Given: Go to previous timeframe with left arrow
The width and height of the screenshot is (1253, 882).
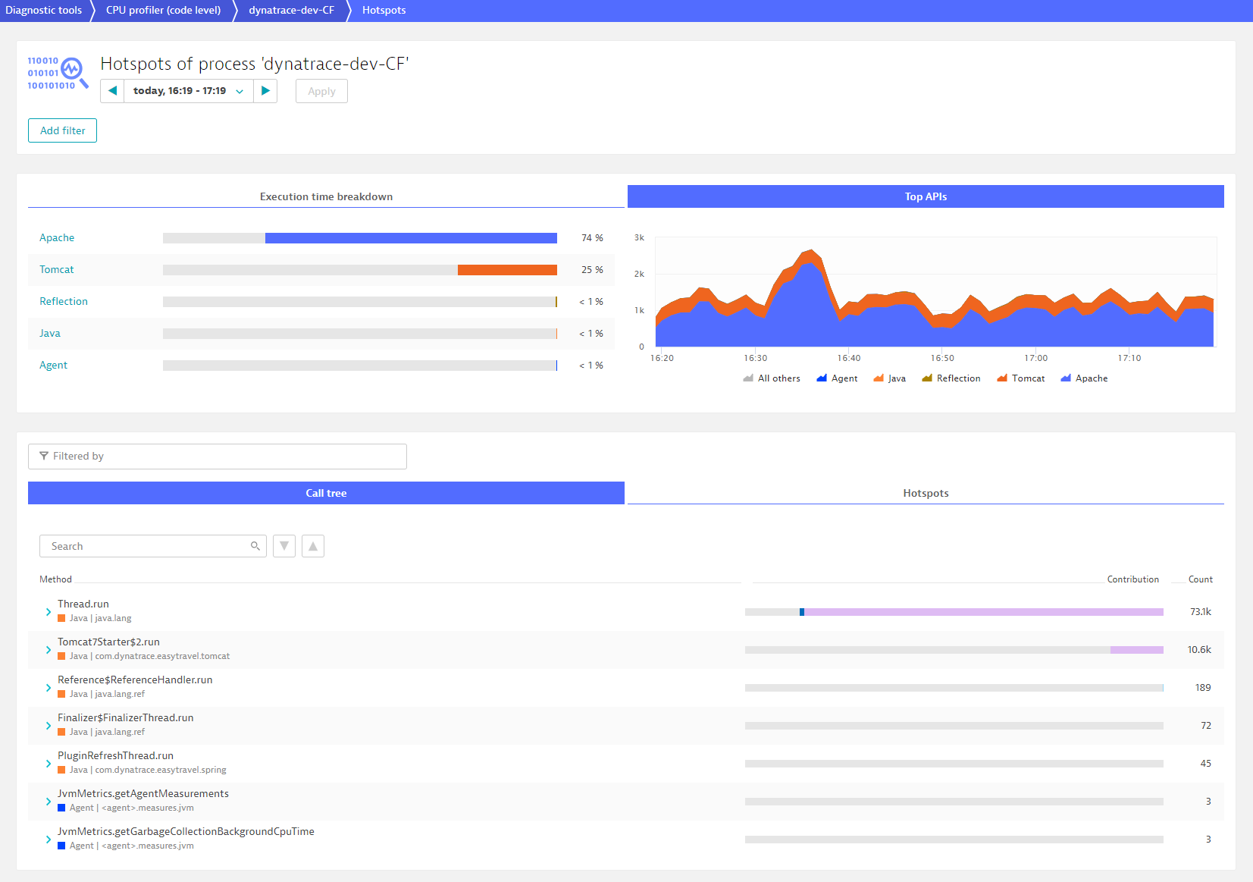Looking at the screenshot, I should point(112,91).
